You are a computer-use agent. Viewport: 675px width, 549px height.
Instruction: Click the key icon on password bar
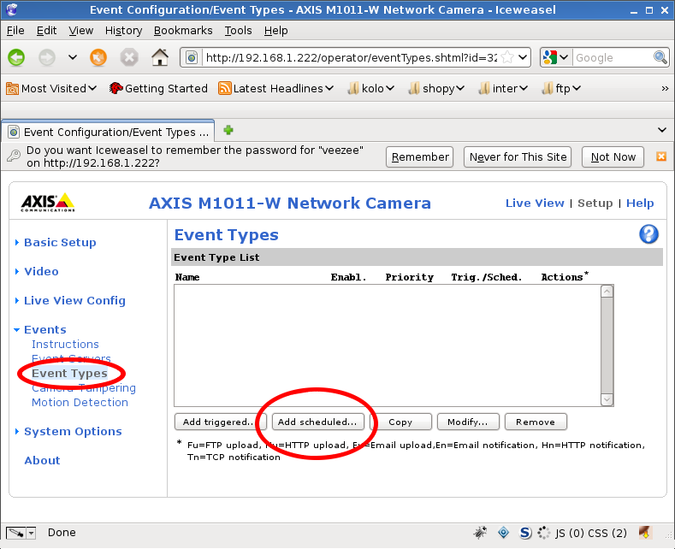[14, 156]
